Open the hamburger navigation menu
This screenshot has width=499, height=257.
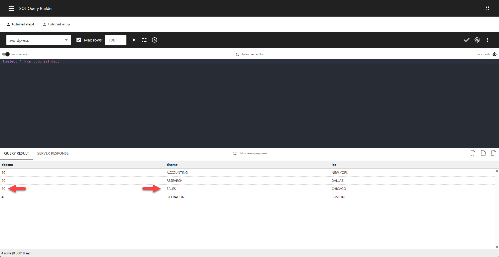coord(11,8)
